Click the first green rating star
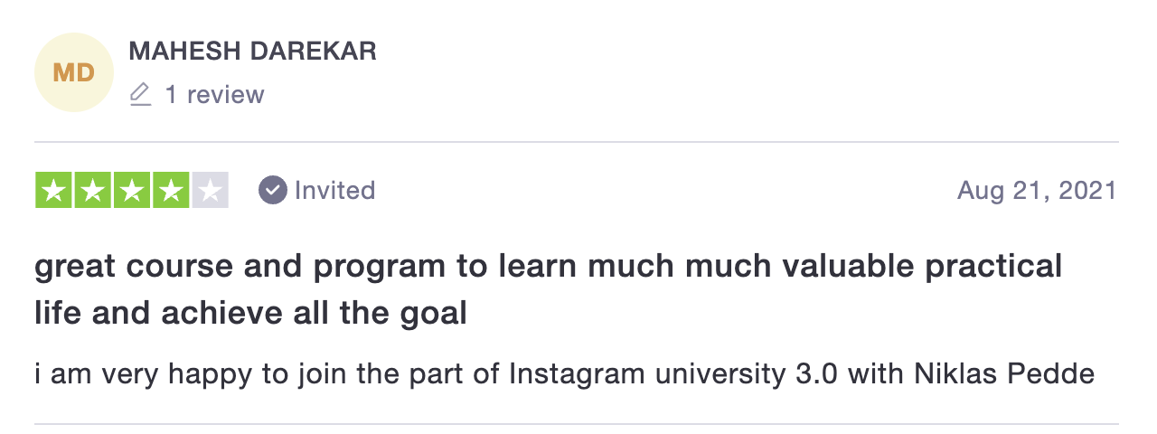 [x=54, y=190]
